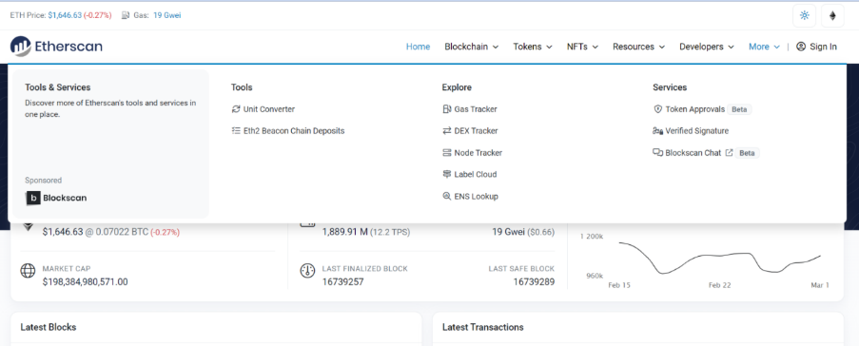This screenshot has width=859, height=346.
Task: Click the Beta badge beside Token Approvals
Action: (739, 109)
